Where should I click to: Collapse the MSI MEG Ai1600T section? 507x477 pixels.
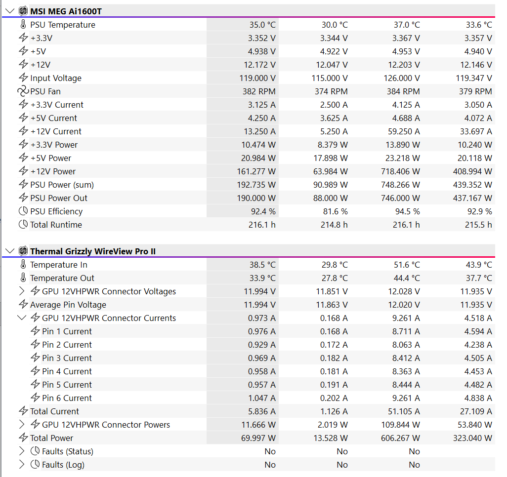coord(9,11)
